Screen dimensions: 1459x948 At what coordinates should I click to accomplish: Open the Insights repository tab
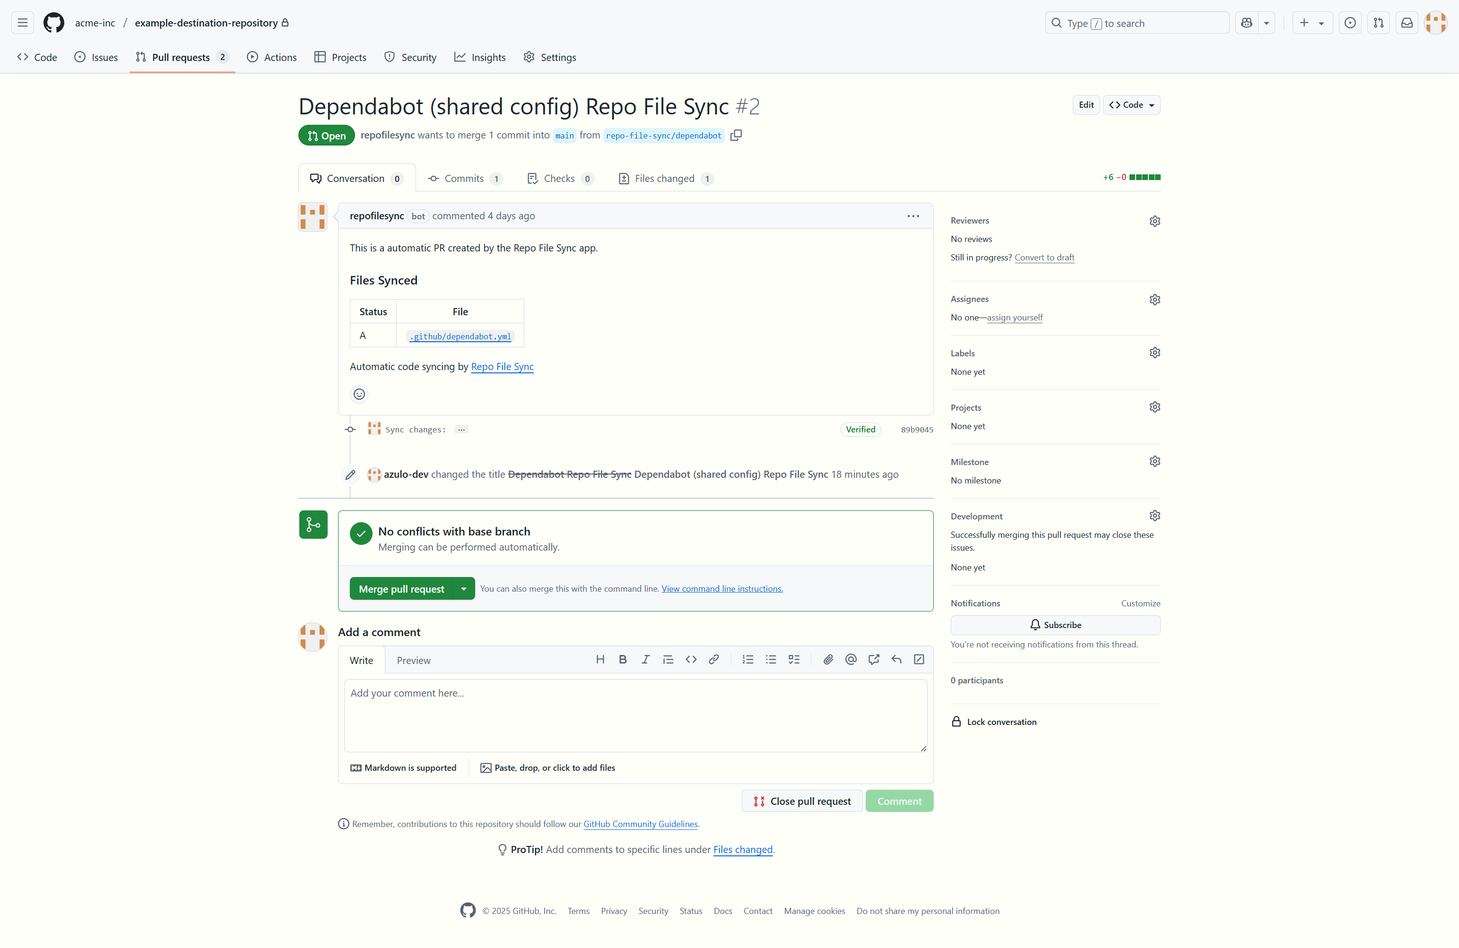[480, 57]
